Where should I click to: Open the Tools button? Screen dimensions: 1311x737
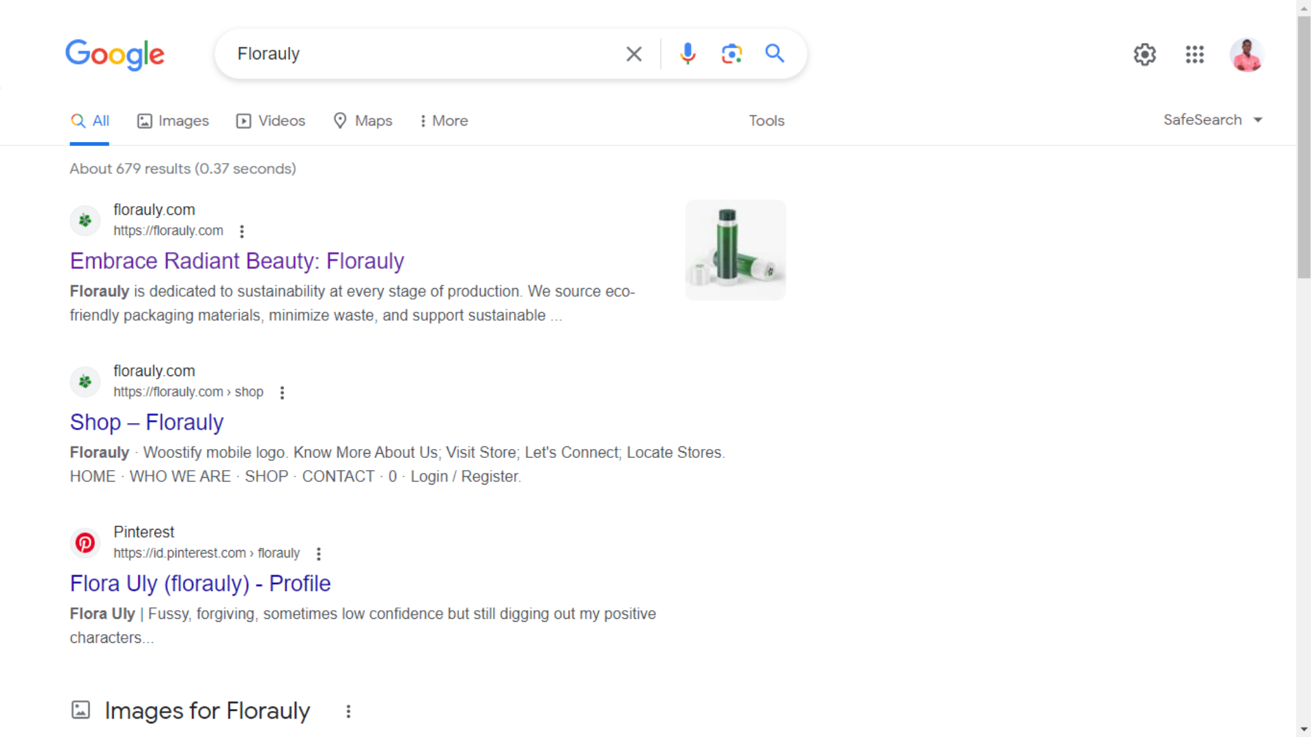pyautogui.click(x=766, y=121)
